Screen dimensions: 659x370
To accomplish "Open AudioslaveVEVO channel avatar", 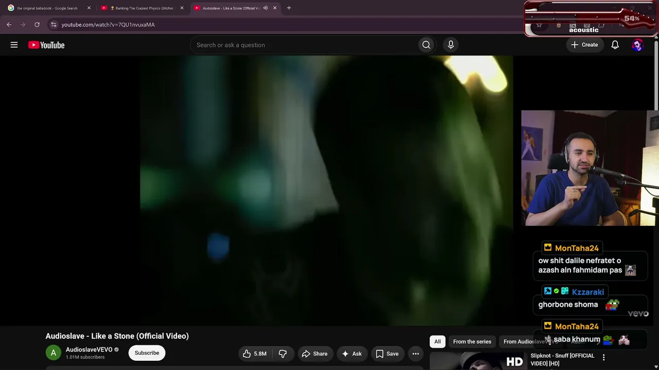I will (x=53, y=353).
